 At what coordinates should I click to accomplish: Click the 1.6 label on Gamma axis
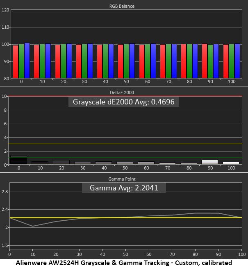5,245
